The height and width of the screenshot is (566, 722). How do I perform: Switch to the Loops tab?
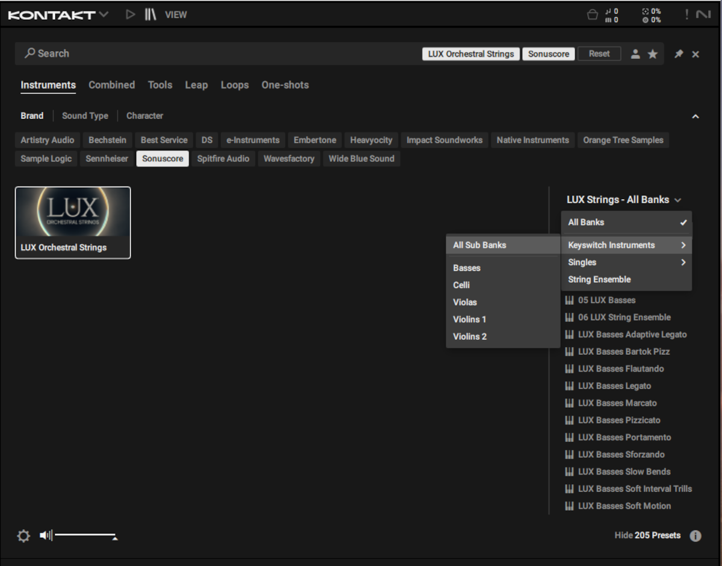click(x=235, y=85)
